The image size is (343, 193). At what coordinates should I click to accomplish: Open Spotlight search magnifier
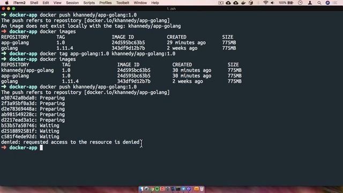[319, 3]
